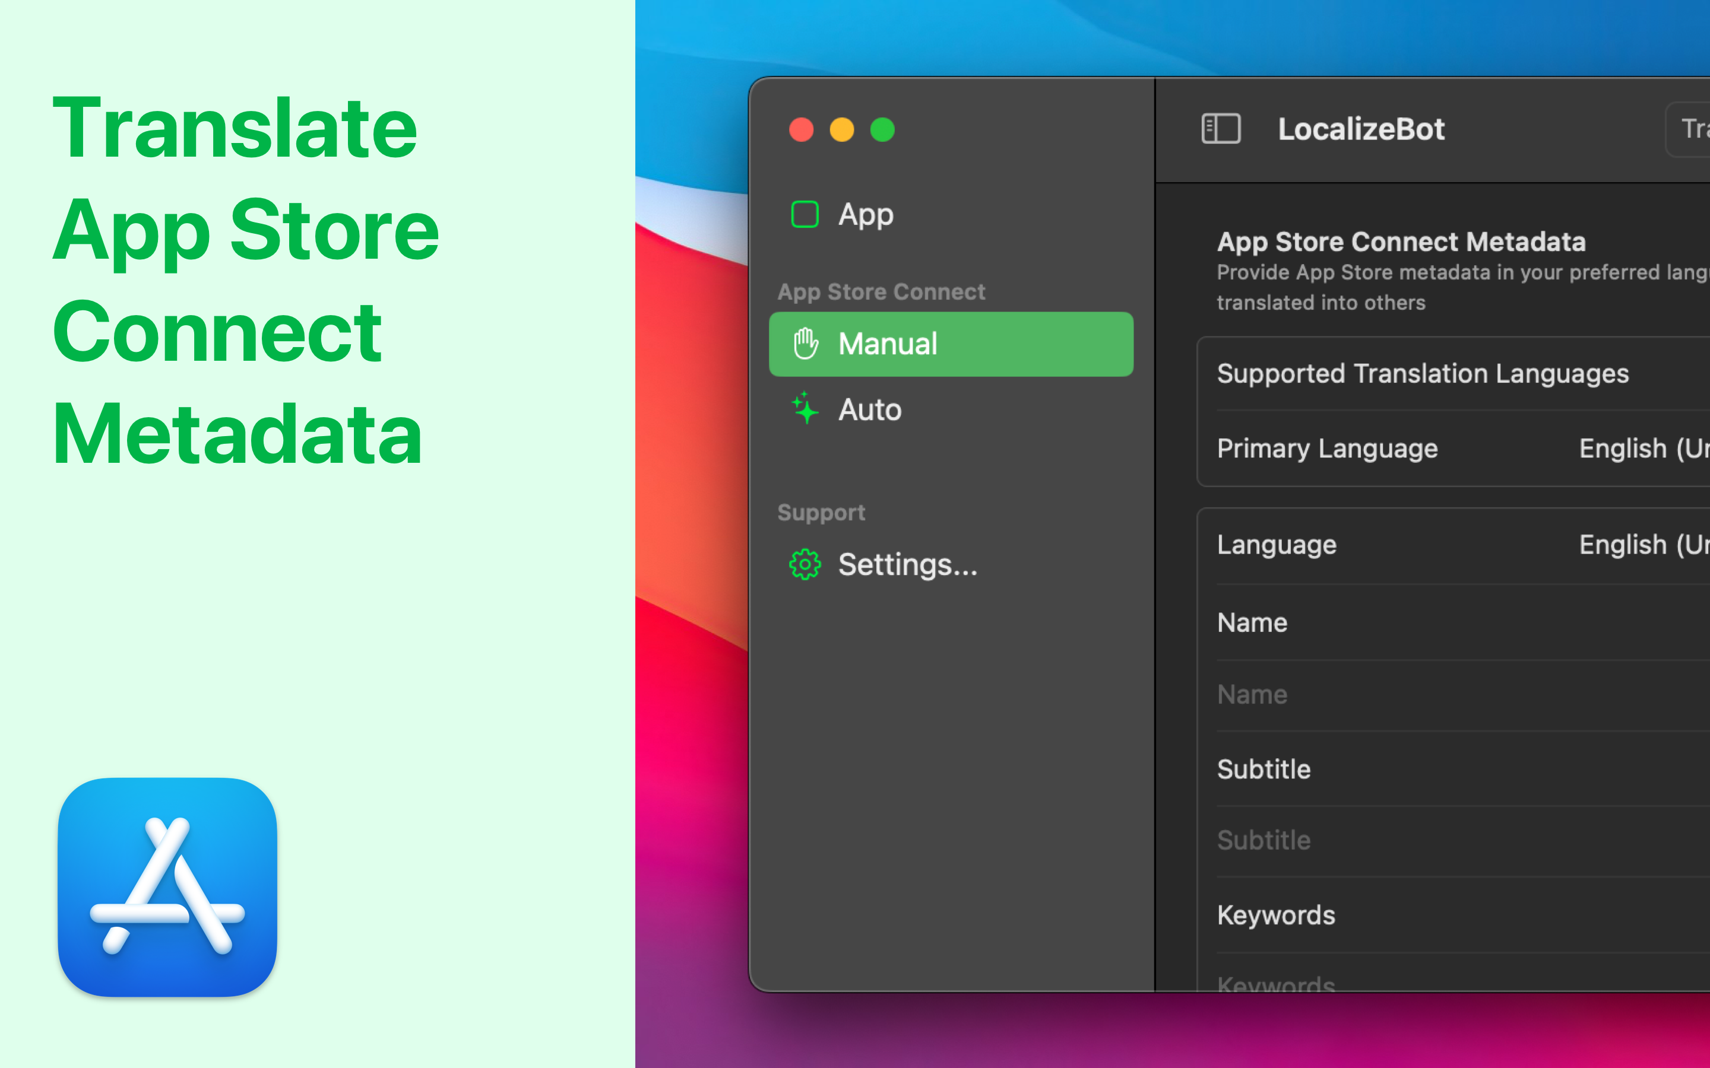The width and height of the screenshot is (1710, 1068).
Task: Click the Name placeholder input field
Action: pyautogui.click(x=1462, y=695)
